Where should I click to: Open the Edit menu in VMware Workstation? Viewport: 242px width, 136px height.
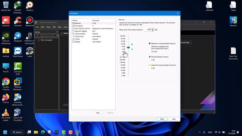click(42, 27)
